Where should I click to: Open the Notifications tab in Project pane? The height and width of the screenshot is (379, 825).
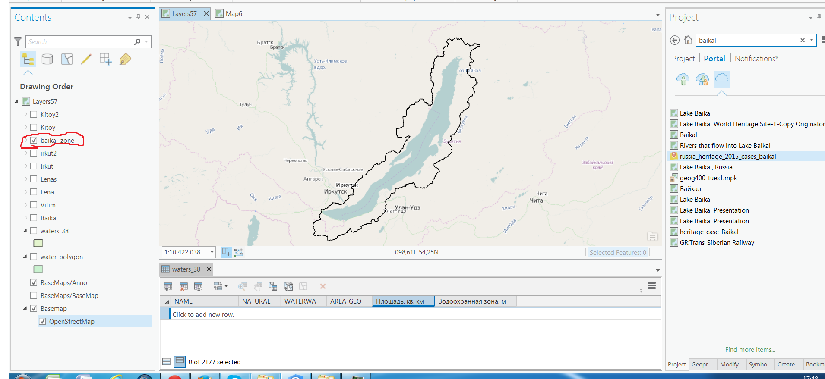point(756,59)
